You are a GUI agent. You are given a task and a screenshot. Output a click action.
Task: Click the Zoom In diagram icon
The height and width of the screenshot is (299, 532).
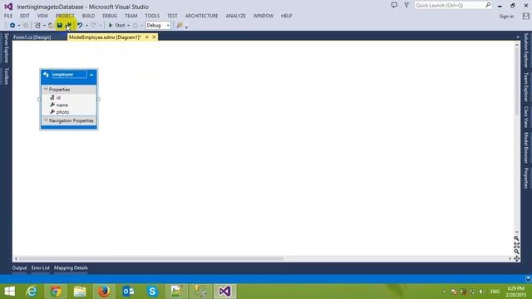(x=516, y=238)
